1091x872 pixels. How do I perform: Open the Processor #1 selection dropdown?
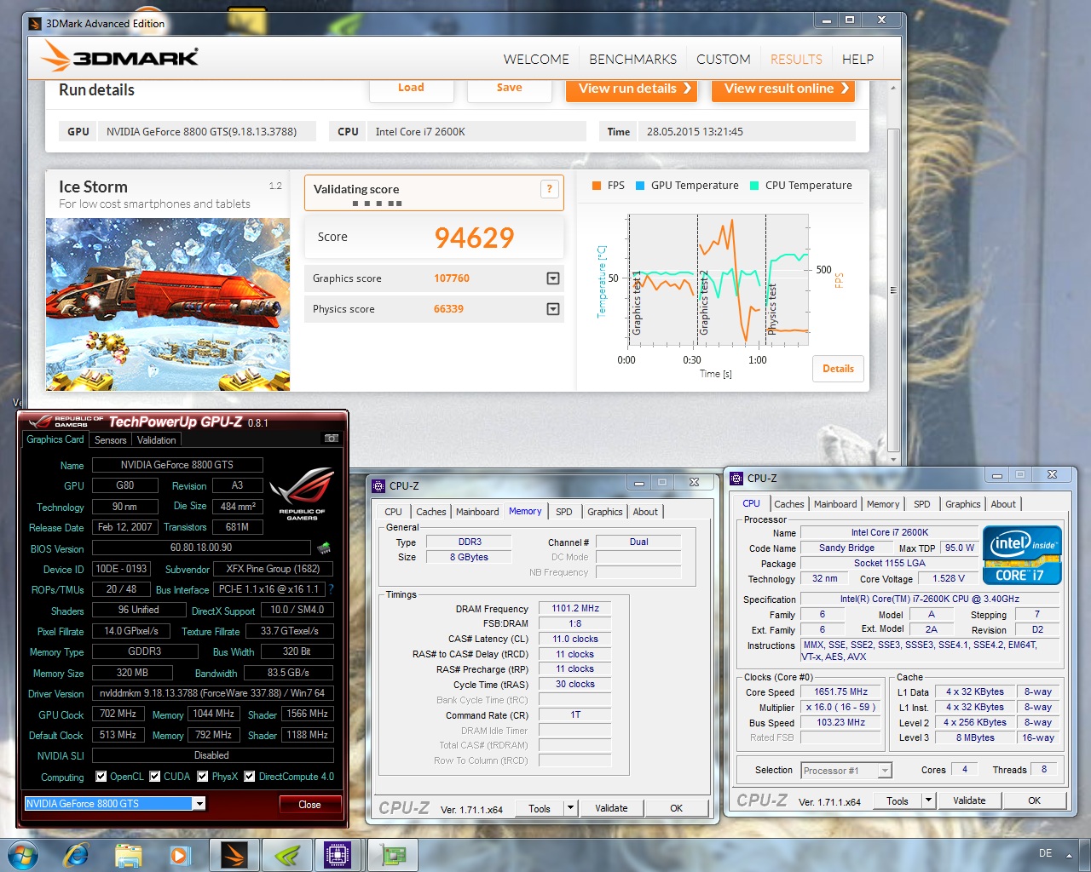(885, 770)
